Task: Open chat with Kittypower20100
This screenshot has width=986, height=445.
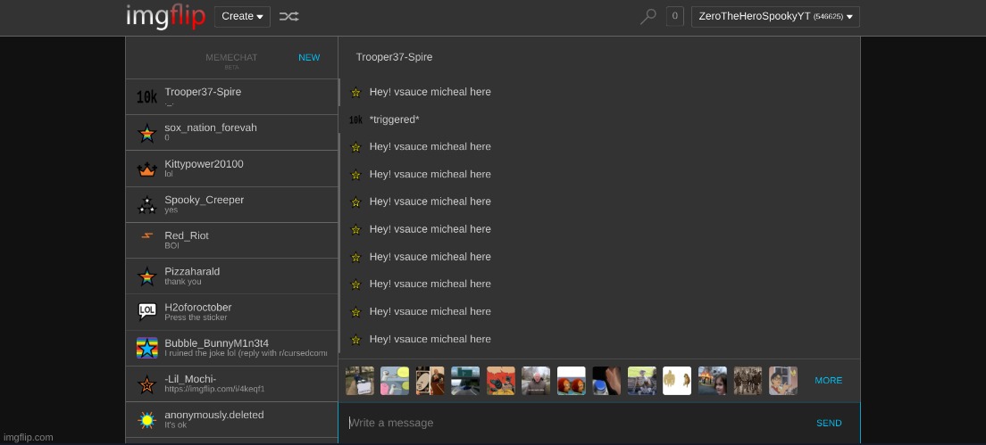Action: coord(231,169)
